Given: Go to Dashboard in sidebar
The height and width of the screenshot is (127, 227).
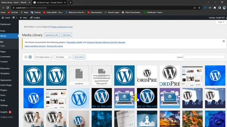Looking at the screenshot, I should (x=6, y=24).
